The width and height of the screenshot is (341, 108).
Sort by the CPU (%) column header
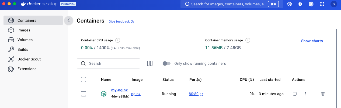coord(247,80)
